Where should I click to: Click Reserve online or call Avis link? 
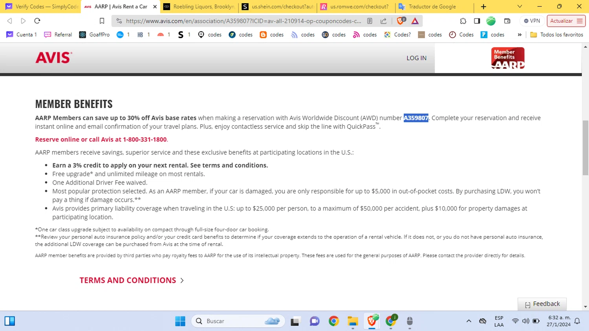point(101,139)
